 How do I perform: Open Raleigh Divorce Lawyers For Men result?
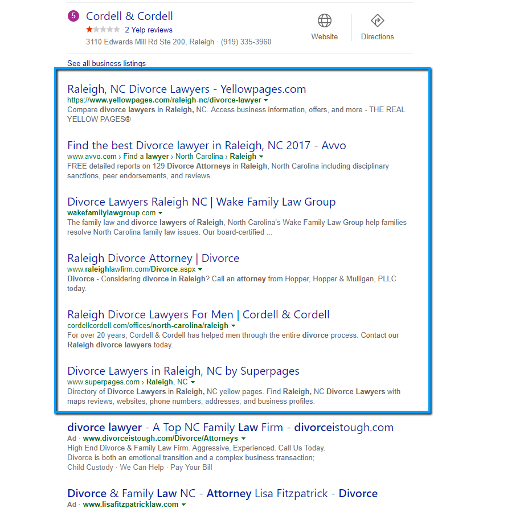pos(198,315)
